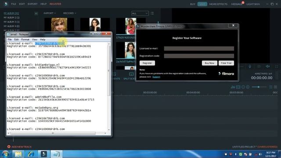Click the line containing admin@bofile.com

34,97
